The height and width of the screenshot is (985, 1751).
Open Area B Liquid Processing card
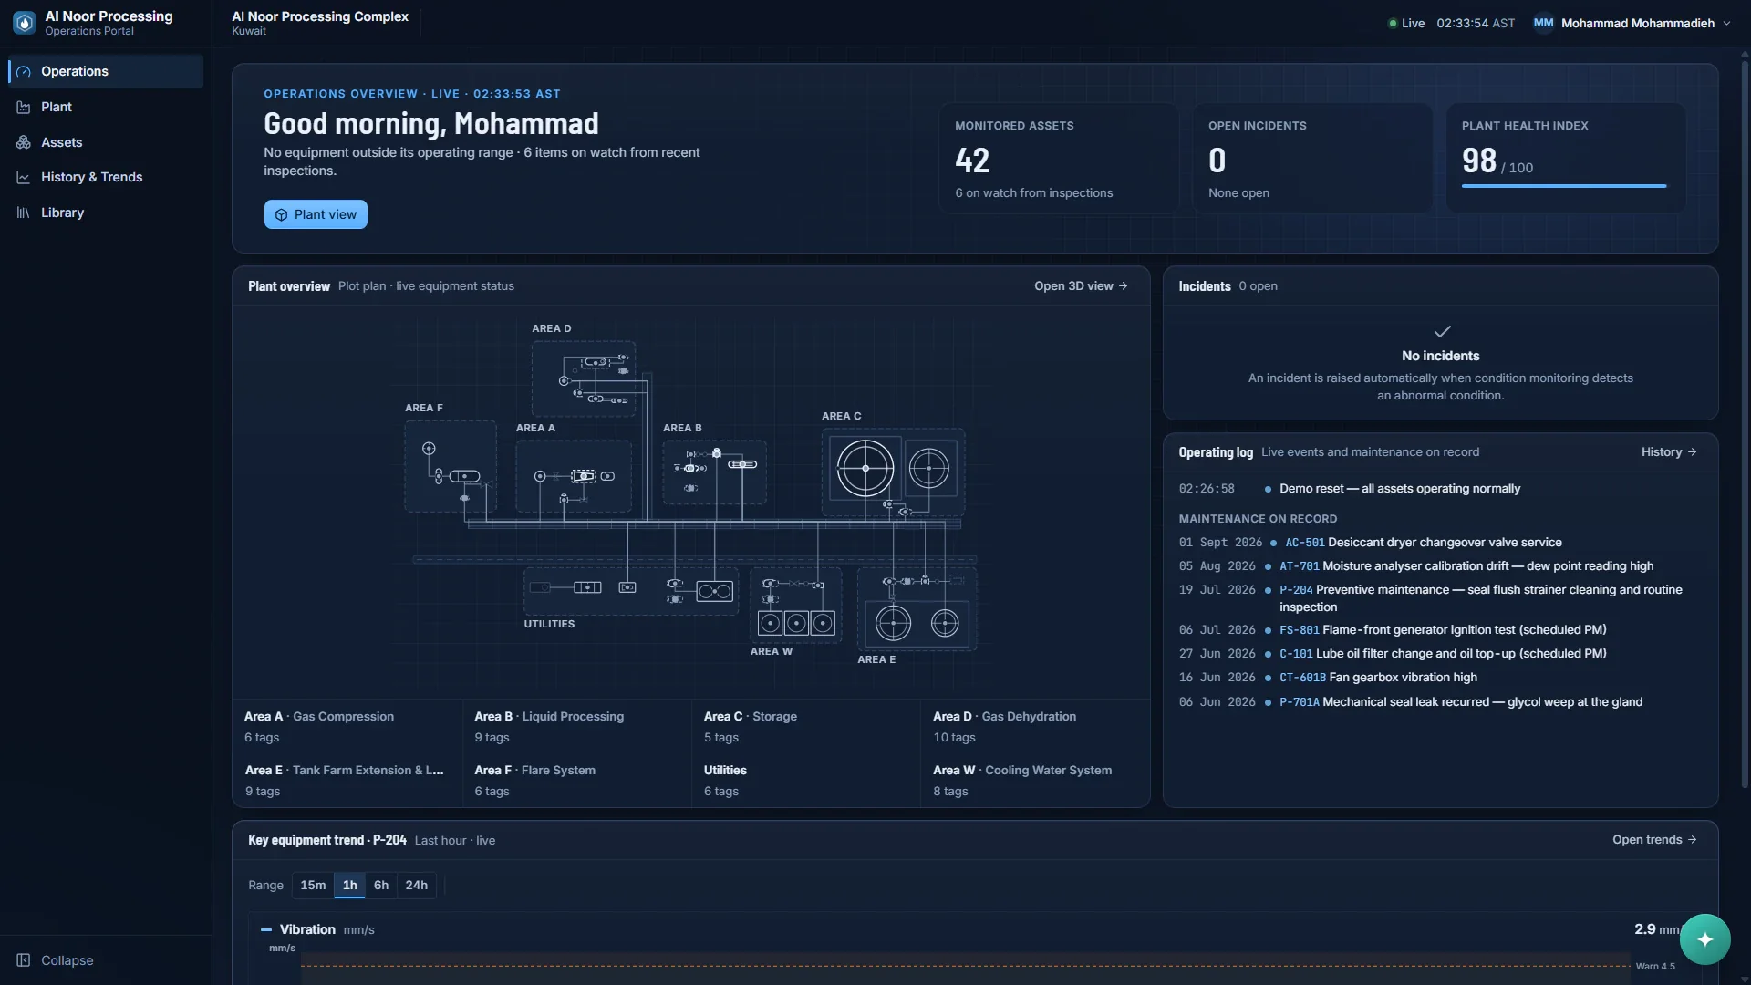(577, 727)
